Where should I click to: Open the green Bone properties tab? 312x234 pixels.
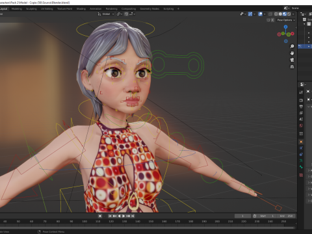pos(301,167)
